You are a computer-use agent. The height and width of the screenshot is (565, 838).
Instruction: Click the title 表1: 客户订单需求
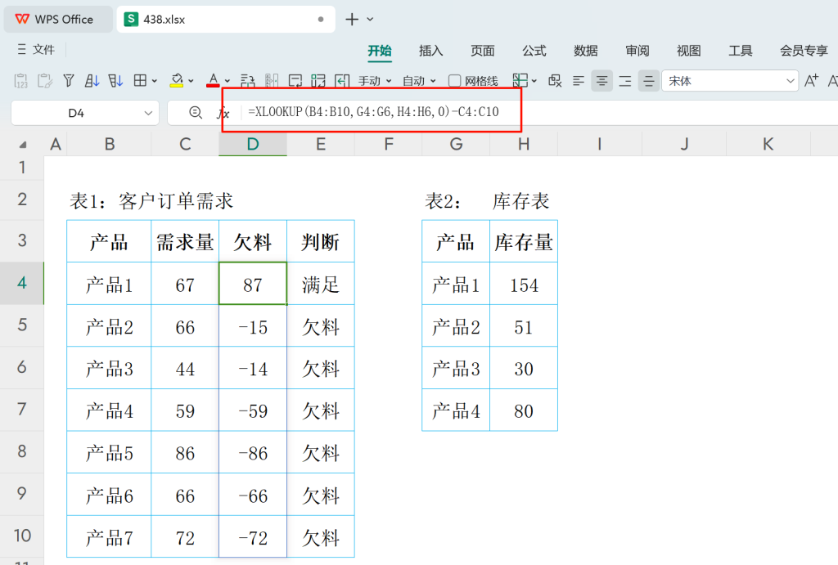click(151, 201)
